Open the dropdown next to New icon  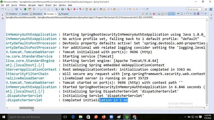coord(5,9)
